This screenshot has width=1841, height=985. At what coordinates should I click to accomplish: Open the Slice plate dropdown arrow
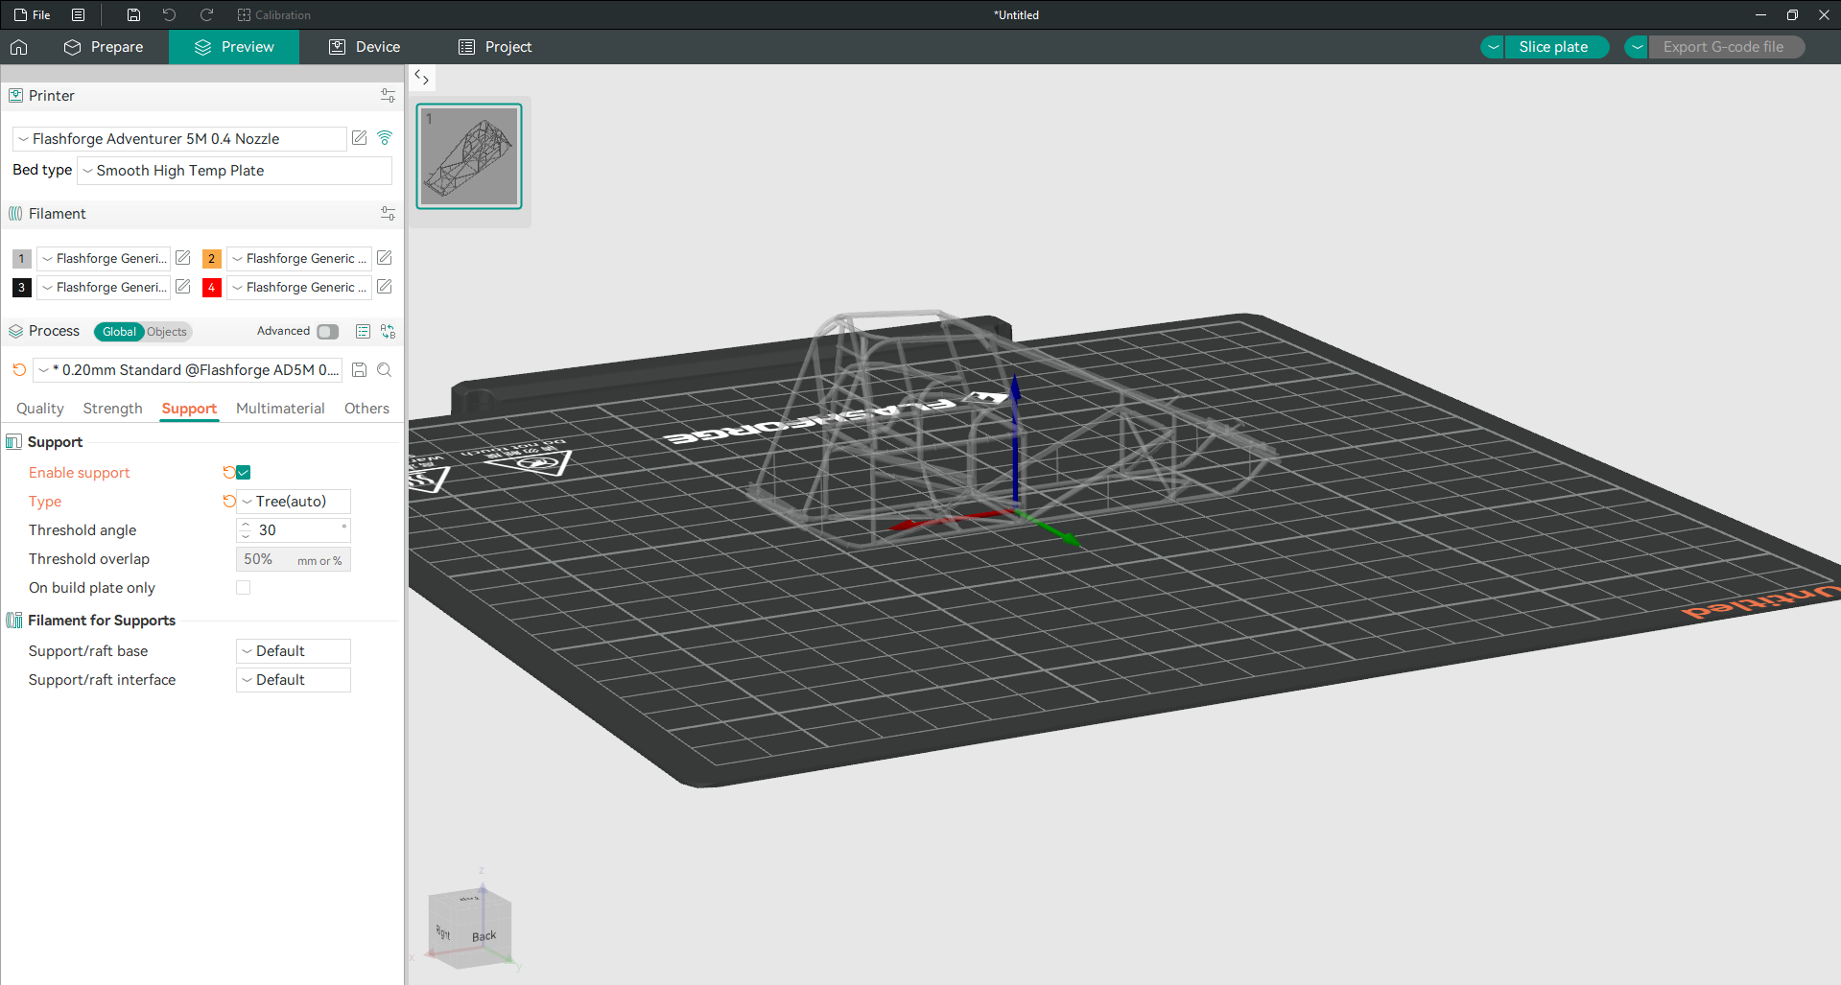[x=1493, y=47]
